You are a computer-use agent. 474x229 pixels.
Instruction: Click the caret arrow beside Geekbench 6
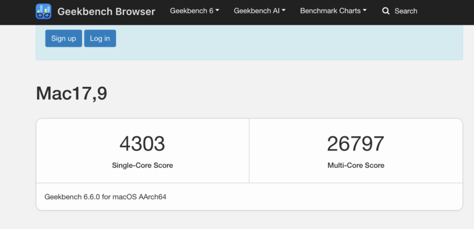click(x=218, y=11)
